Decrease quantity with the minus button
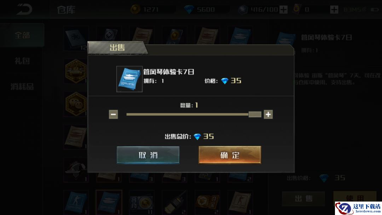The width and height of the screenshot is (382, 215). tap(113, 114)
